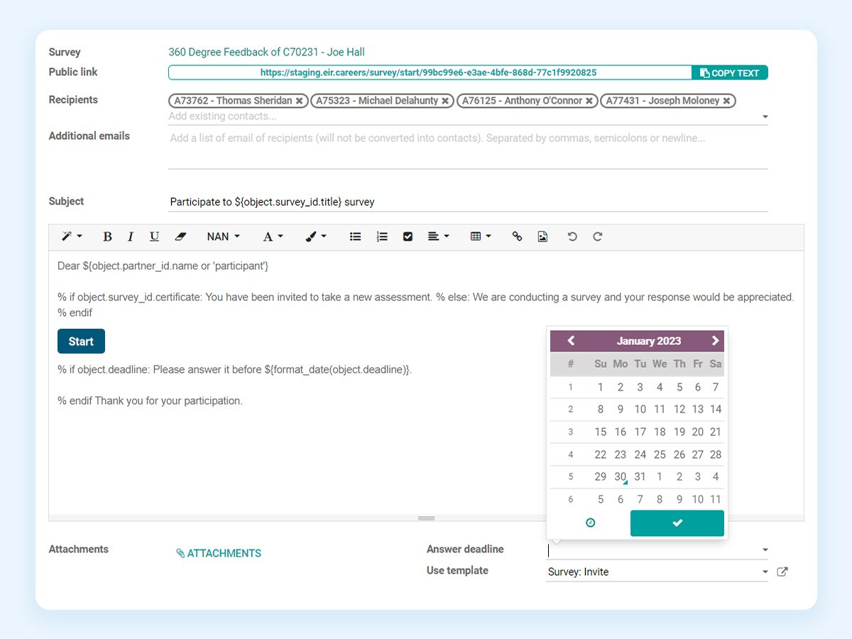
Task: Remove recipient Anthony O'Connor
Action: pos(589,101)
